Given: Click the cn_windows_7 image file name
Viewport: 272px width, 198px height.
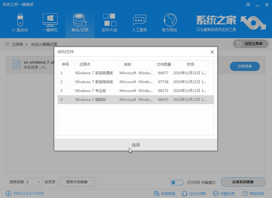Looking at the screenshot, I should pos(39,62).
